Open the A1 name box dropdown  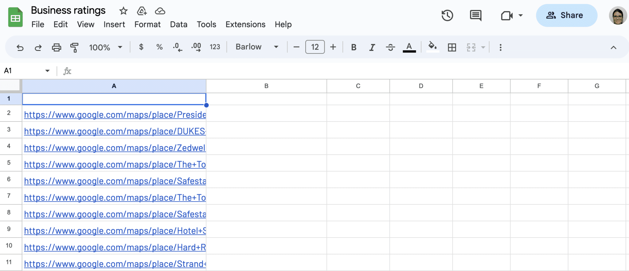click(47, 71)
